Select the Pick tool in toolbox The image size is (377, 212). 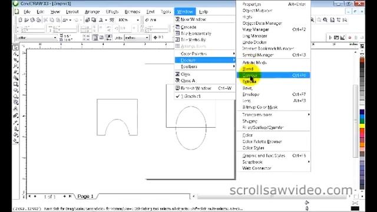tap(16, 47)
